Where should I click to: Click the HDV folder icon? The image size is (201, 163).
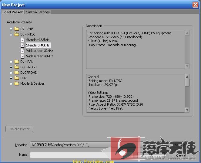(17, 78)
